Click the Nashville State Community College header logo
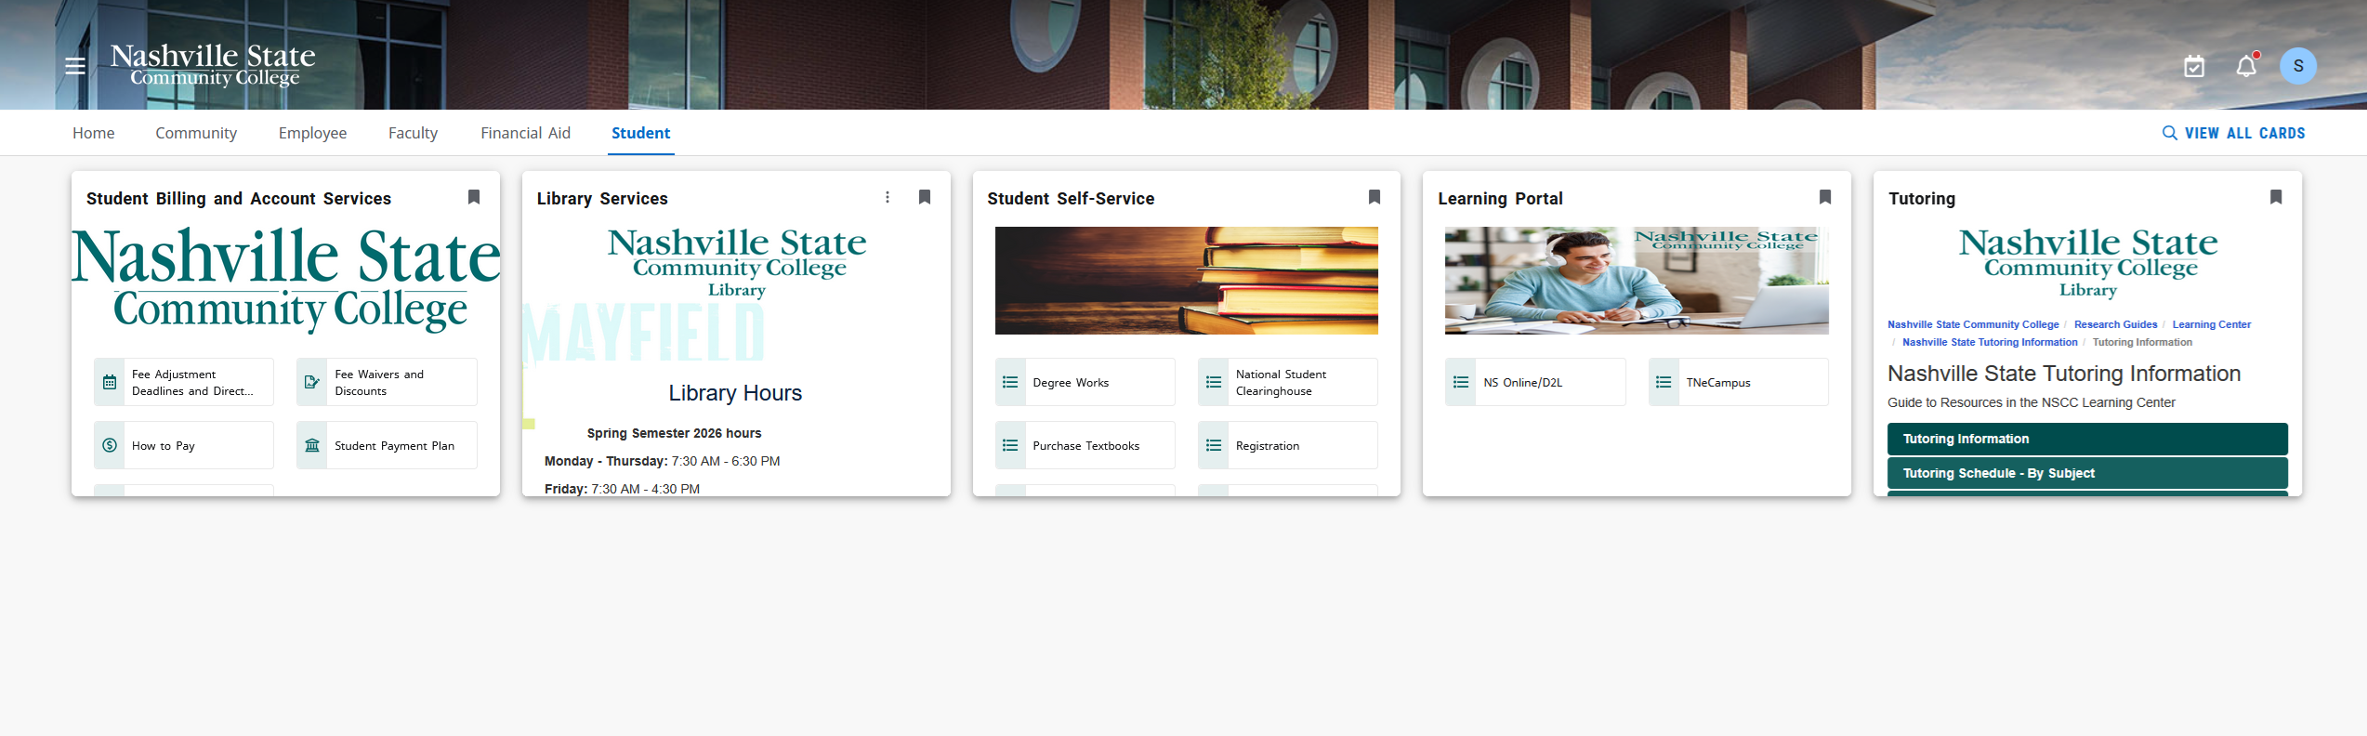The image size is (2367, 736). click(x=213, y=65)
